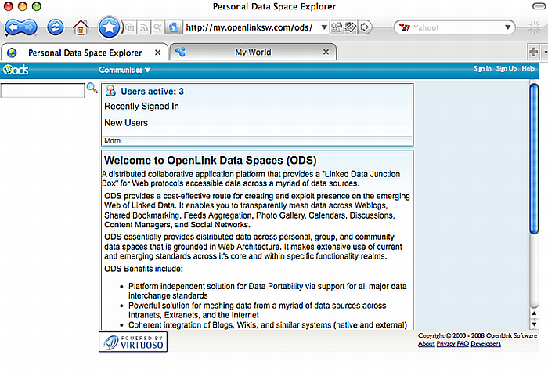Open the Communities dropdown menu
The image size is (548, 373).
[124, 70]
